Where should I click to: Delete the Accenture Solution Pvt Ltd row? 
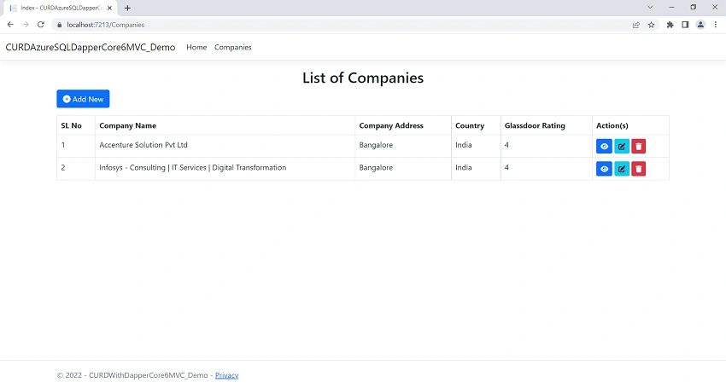coord(639,146)
